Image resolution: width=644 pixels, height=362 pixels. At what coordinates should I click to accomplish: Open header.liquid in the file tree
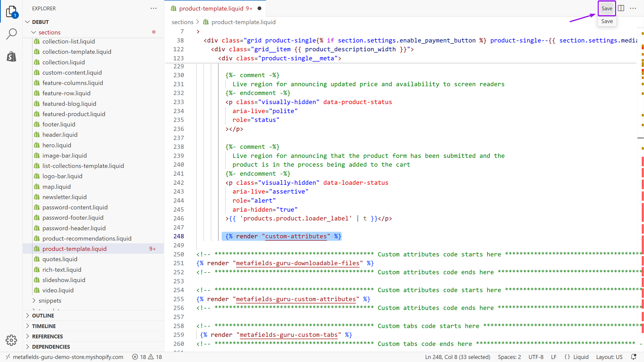coord(60,135)
